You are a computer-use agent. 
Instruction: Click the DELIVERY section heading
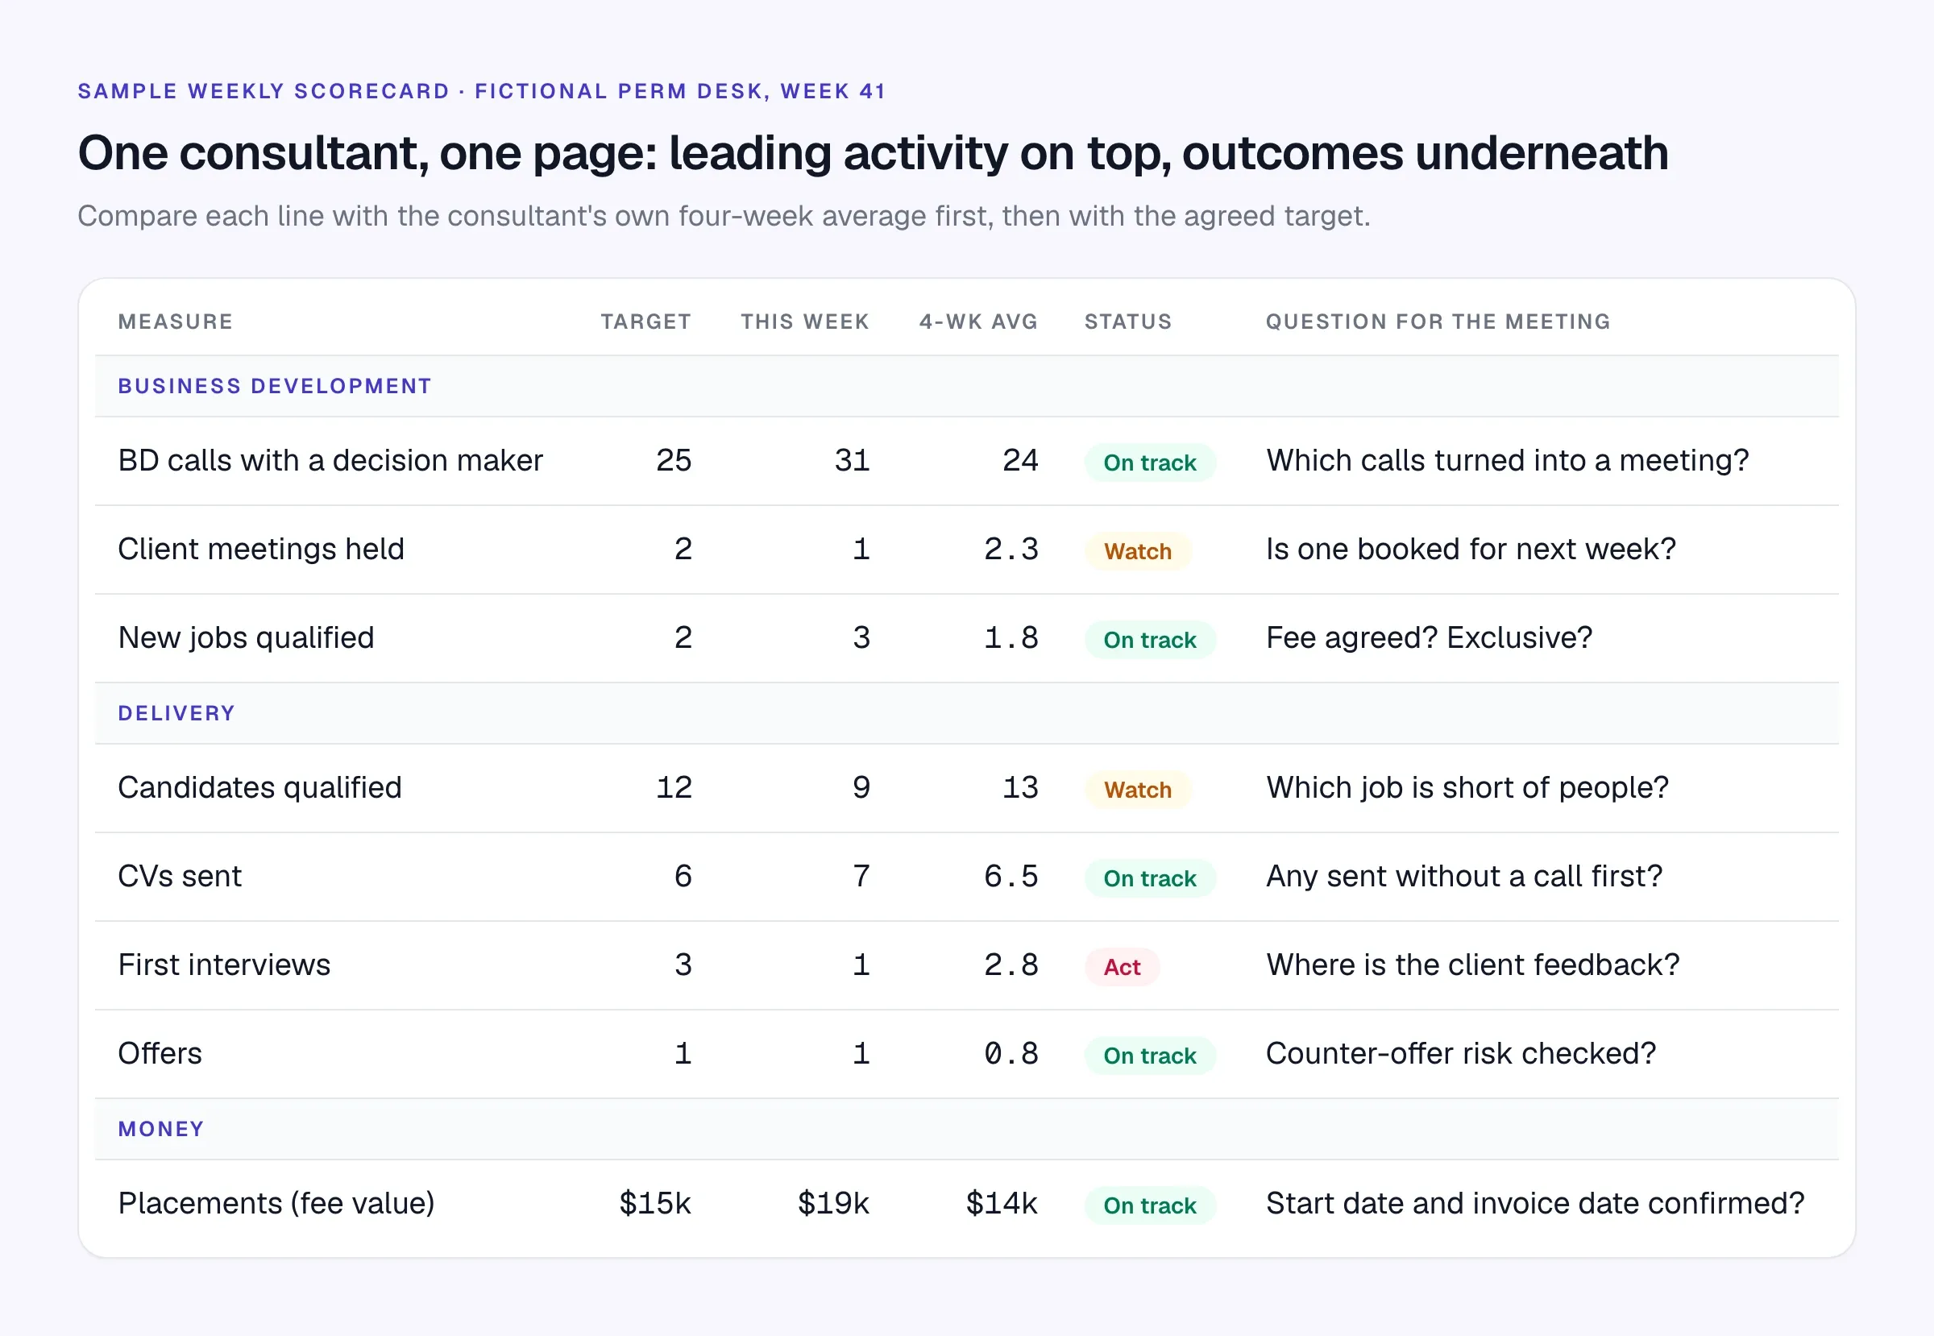[176, 713]
